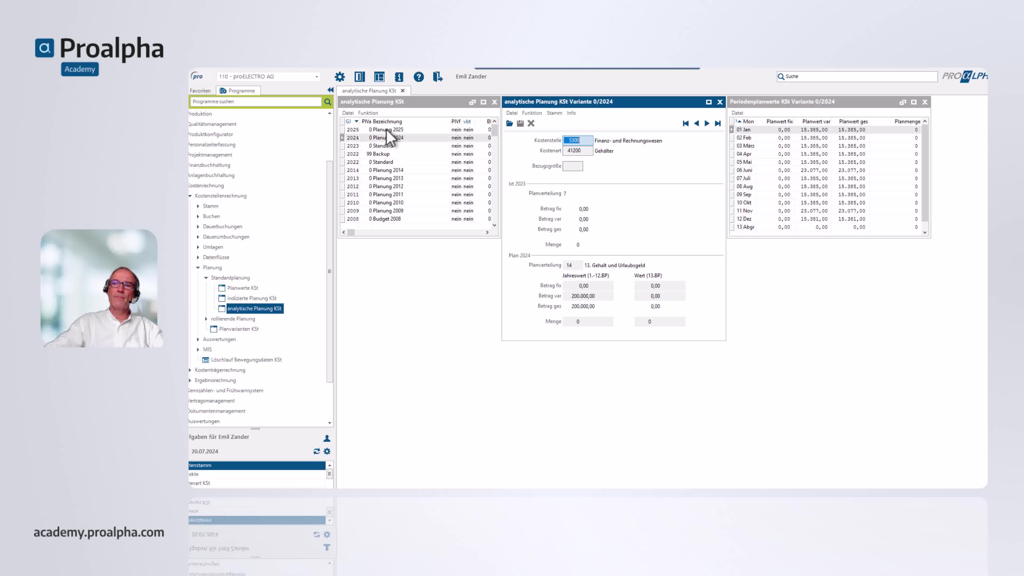The image size is (1024, 576).
Task: Jump to the first record
Action: coord(685,123)
